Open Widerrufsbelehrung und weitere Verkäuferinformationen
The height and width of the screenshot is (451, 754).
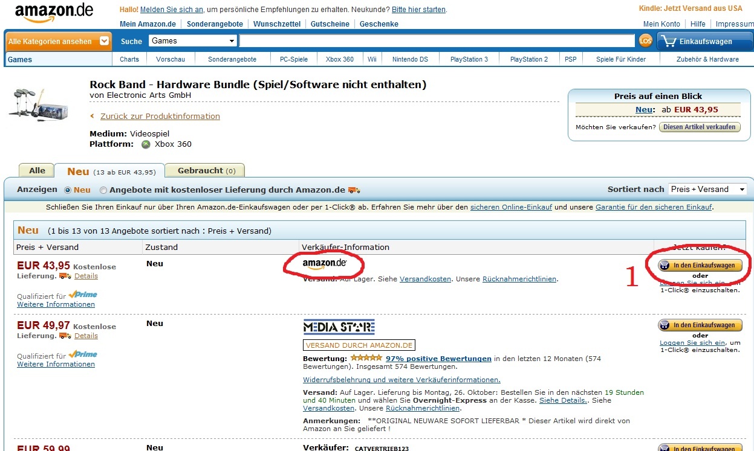[401, 380]
